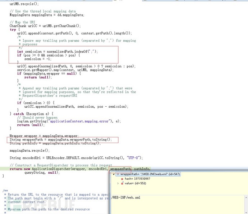Click the red square icon beside hash

pos(122,179)
